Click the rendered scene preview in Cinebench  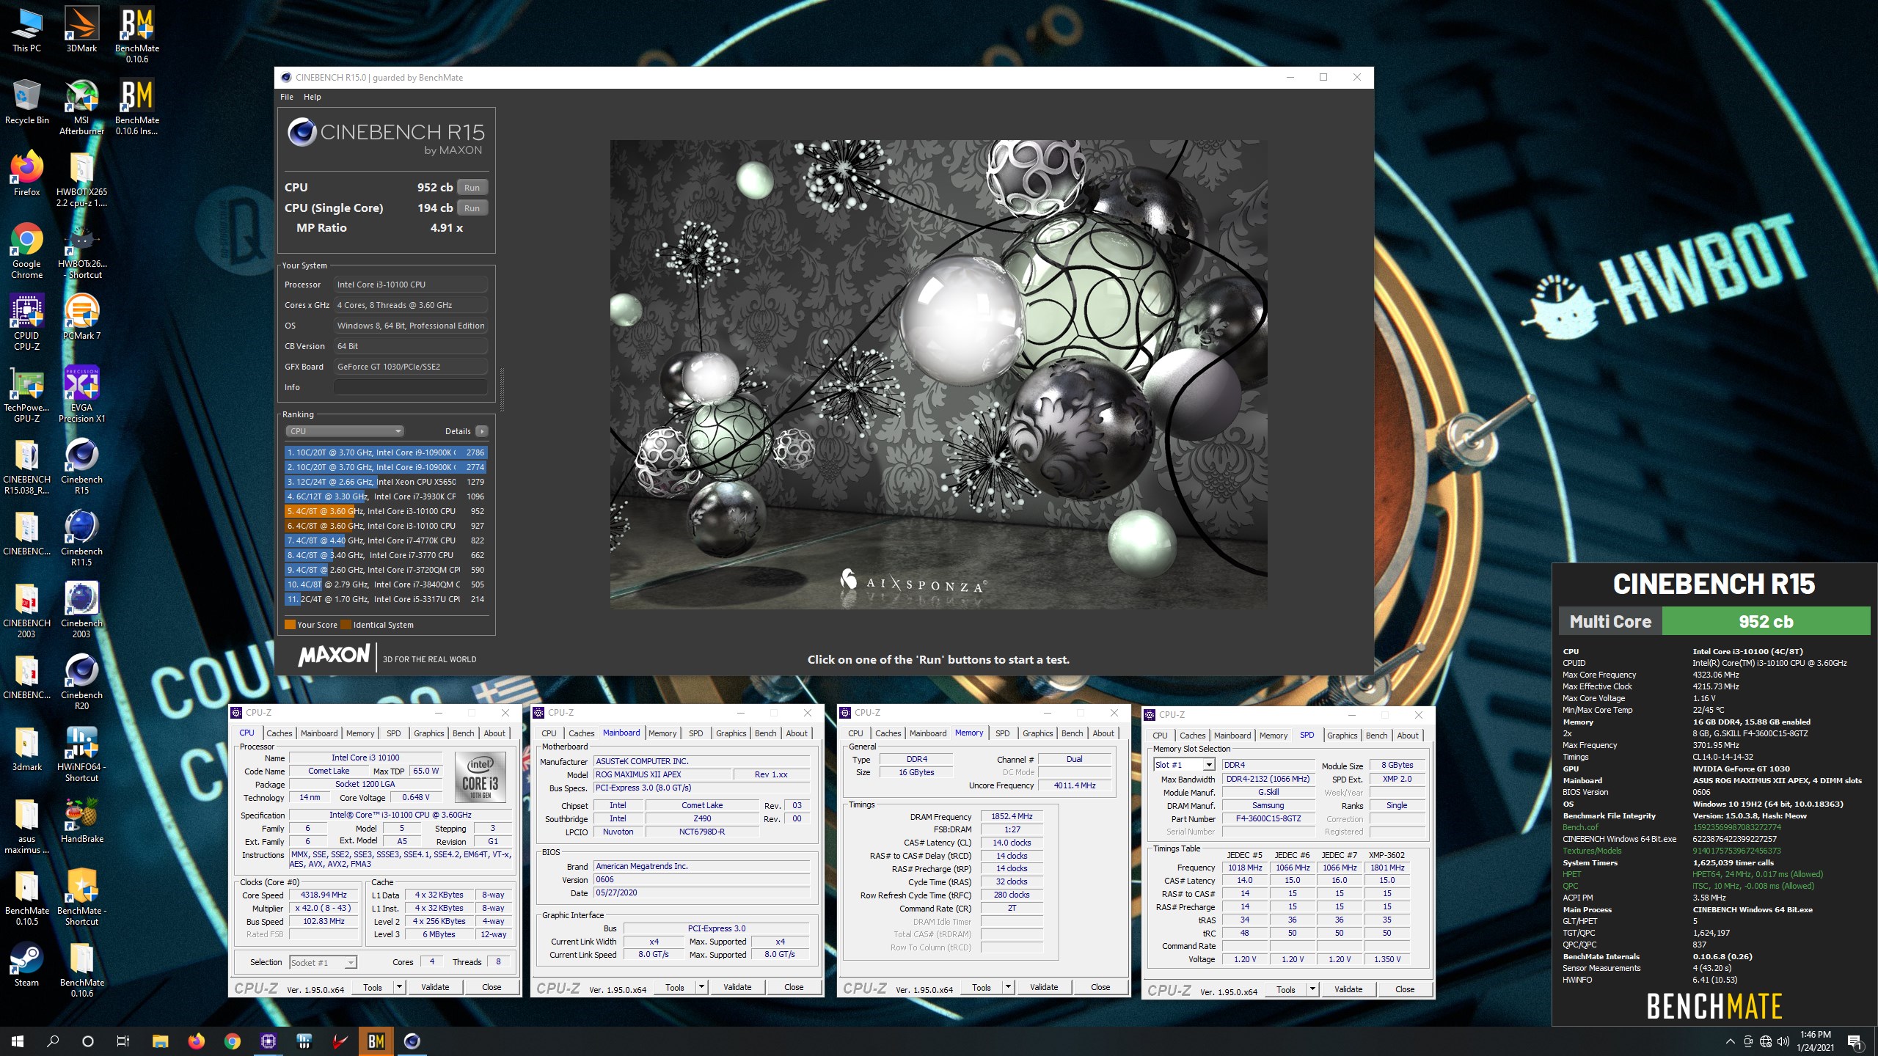[x=938, y=374]
